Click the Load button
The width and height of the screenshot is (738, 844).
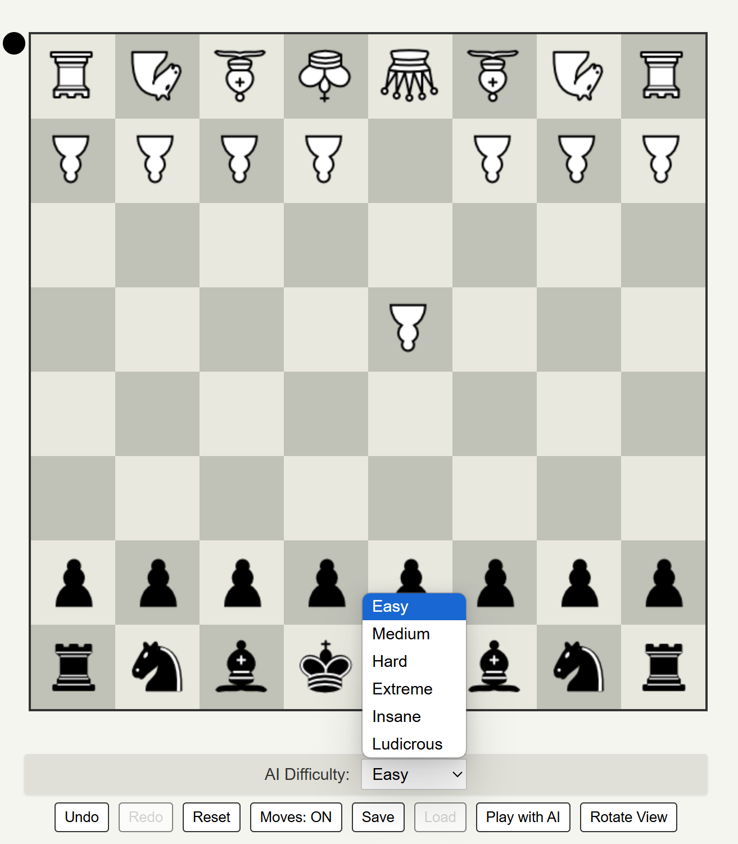tap(440, 817)
